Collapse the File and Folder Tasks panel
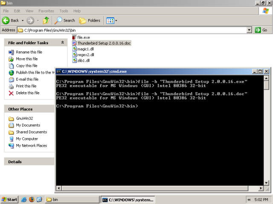The image size is (273, 204). pos(63,42)
